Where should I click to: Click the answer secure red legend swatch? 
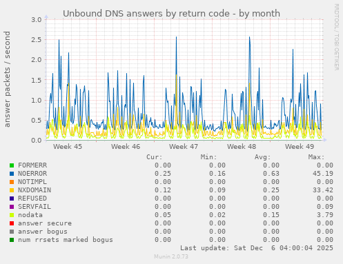pos(12,223)
